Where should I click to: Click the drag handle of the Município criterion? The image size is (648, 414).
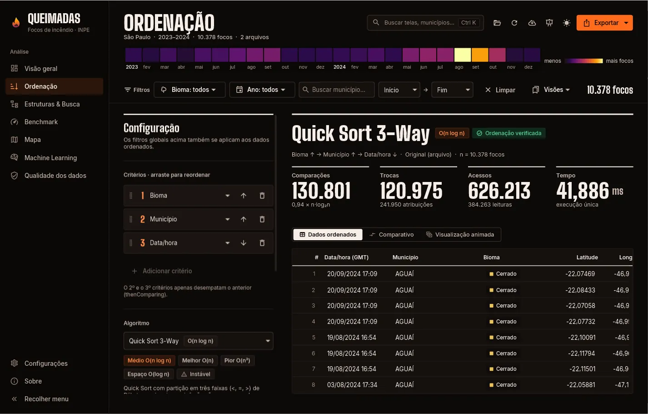pos(131,219)
